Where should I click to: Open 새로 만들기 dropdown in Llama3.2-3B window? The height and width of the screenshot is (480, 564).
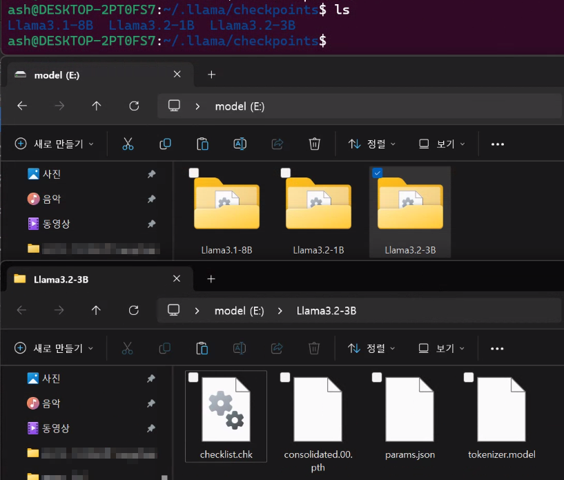[x=54, y=348]
